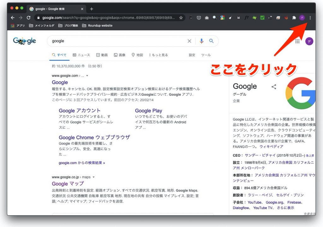Open the "Google" main result link
This screenshot has height=227, width=323.
coord(60,82)
